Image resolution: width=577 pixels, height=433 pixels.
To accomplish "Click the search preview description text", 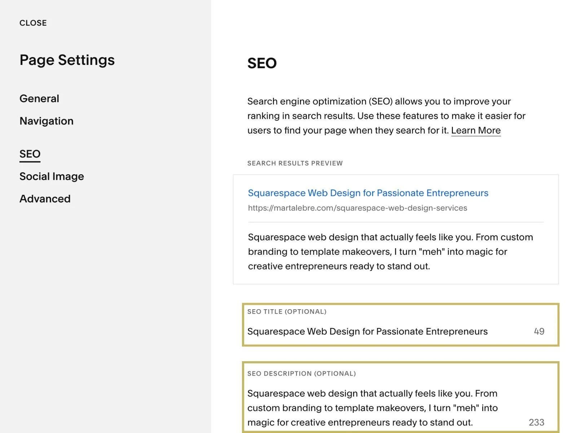I will (389, 252).
